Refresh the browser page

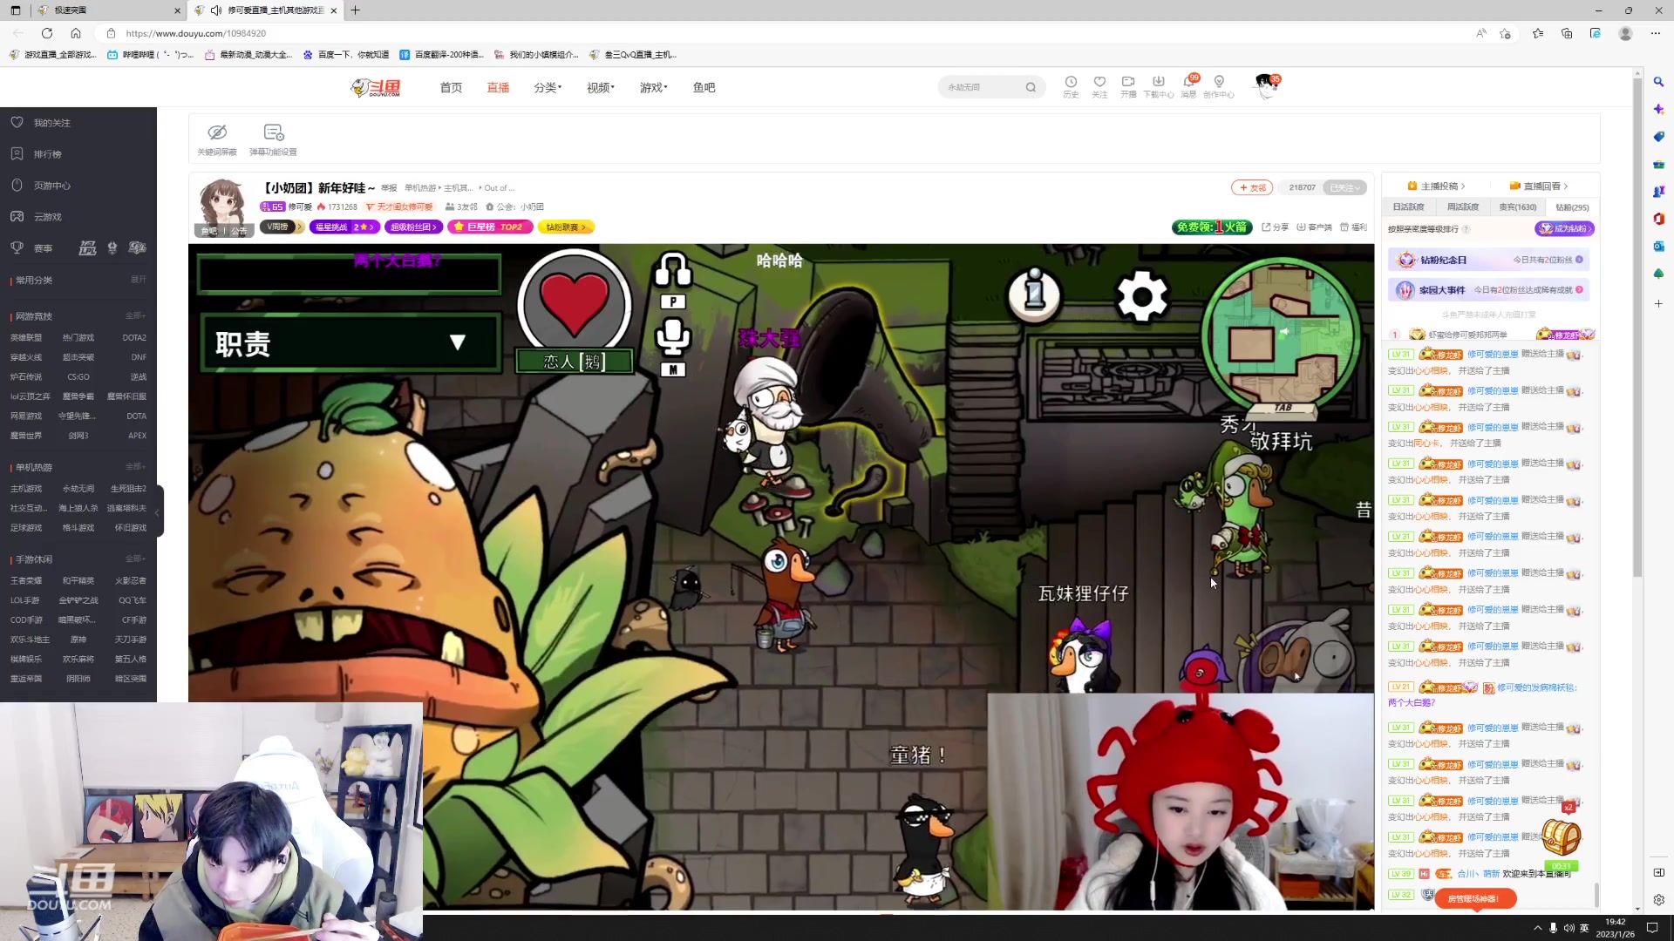[47, 33]
